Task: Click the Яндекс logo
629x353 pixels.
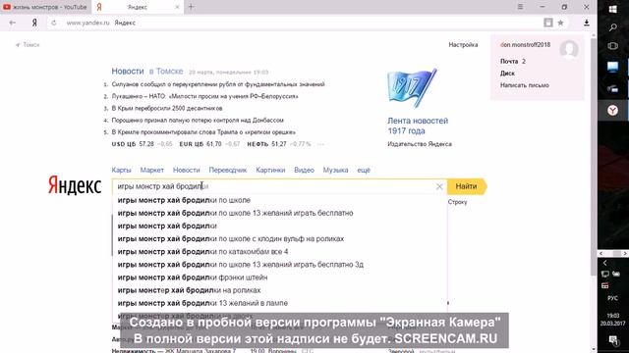Action: 75,185
